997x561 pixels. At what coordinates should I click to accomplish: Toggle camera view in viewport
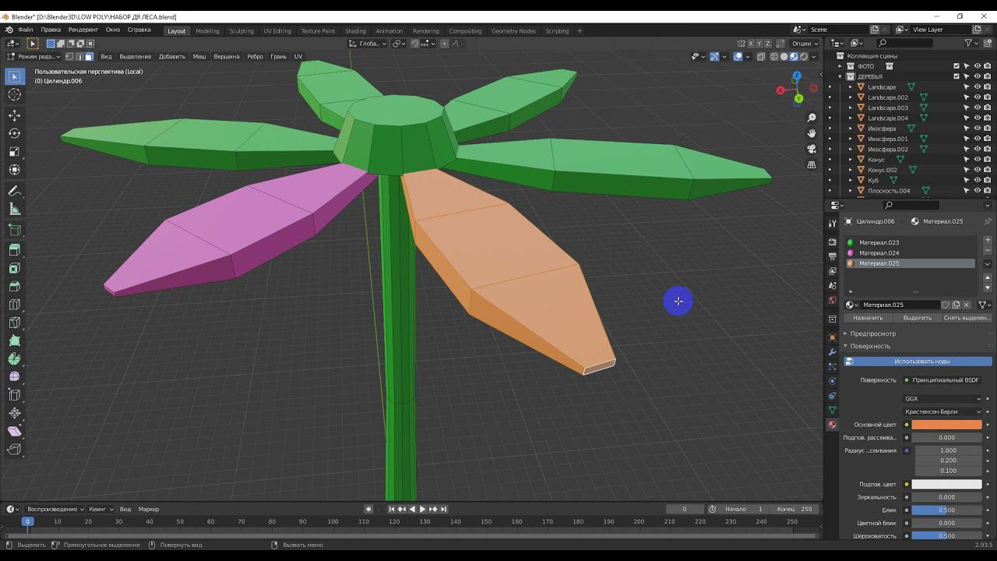(x=812, y=149)
